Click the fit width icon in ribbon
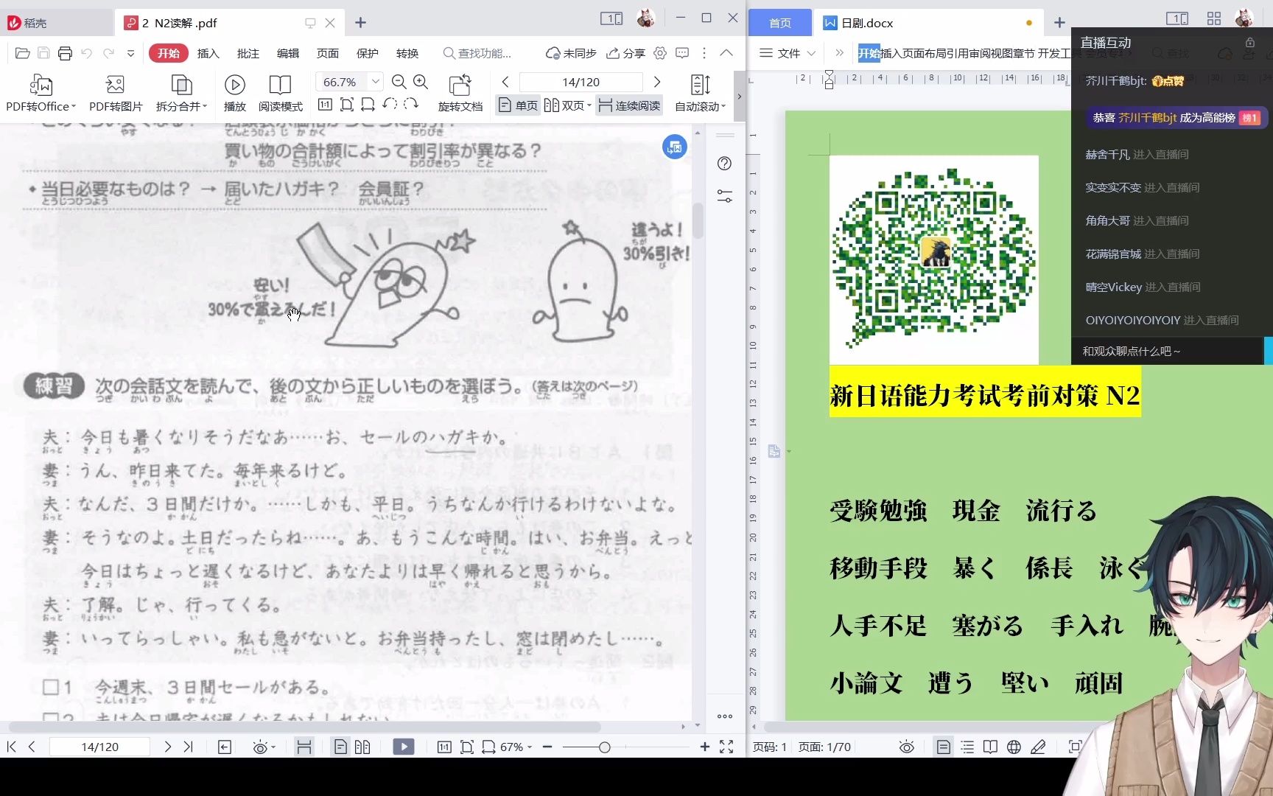 (x=368, y=105)
